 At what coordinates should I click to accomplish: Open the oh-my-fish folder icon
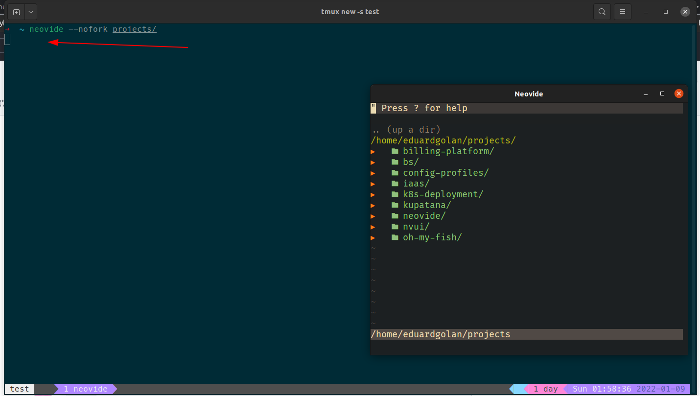395,237
